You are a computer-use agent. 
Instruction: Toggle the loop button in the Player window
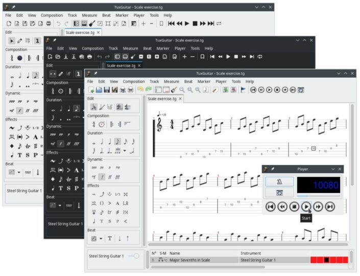click(x=279, y=193)
